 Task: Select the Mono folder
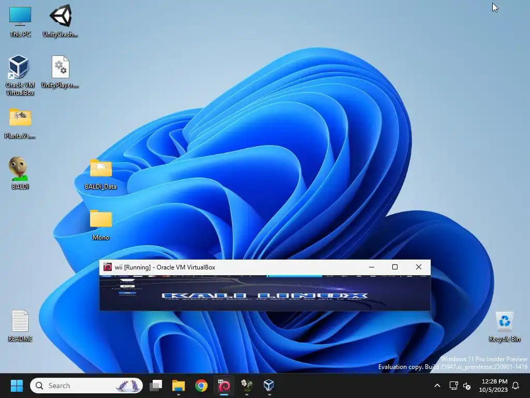pos(101,225)
